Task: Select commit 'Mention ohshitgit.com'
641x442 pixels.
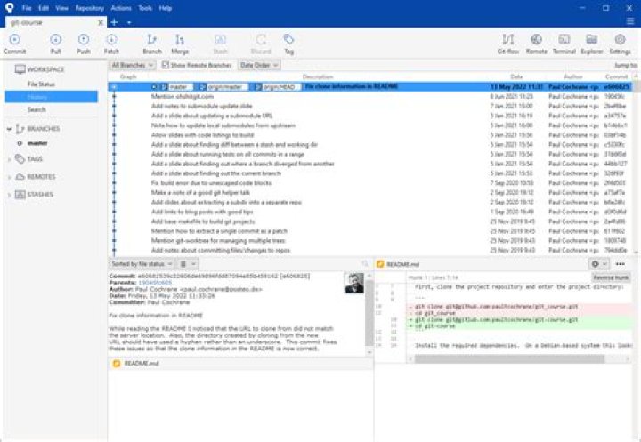Action: (x=370, y=96)
